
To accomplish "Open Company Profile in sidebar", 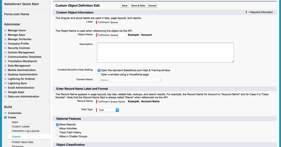I will [x=18, y=44].
